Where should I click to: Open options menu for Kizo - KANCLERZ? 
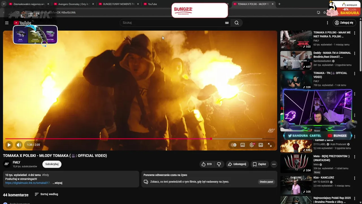tap(354, 178)
